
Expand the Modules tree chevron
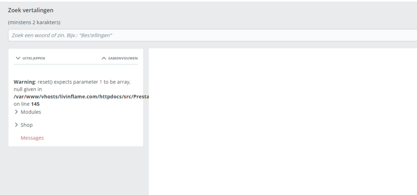click(x=17, y=112)
